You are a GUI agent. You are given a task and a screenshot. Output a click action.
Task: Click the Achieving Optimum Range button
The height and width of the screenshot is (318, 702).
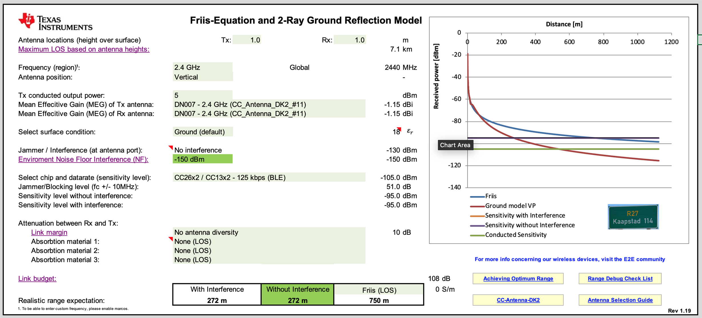[x=518, y=278]
